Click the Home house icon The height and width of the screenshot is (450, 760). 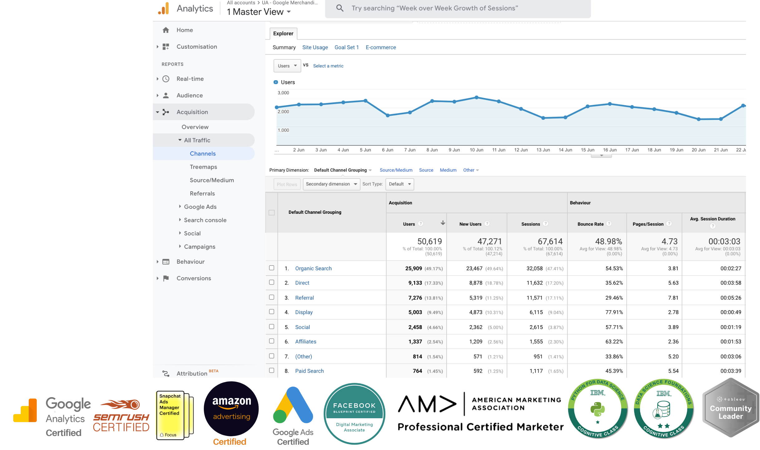(x=166, y=30)
